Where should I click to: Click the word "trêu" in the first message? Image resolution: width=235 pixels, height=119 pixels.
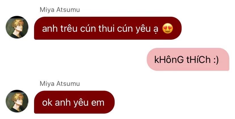(69, 28)
